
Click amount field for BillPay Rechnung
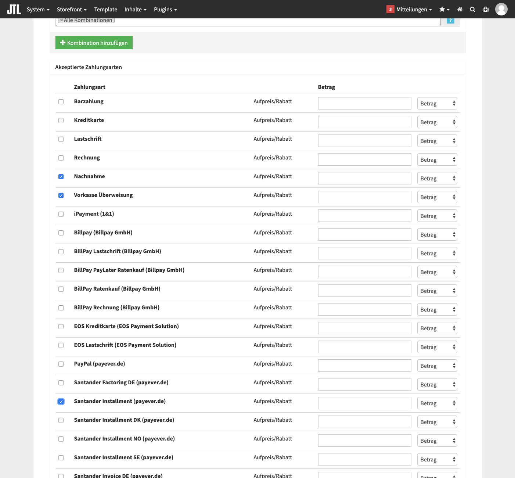(x=364, y=309)
